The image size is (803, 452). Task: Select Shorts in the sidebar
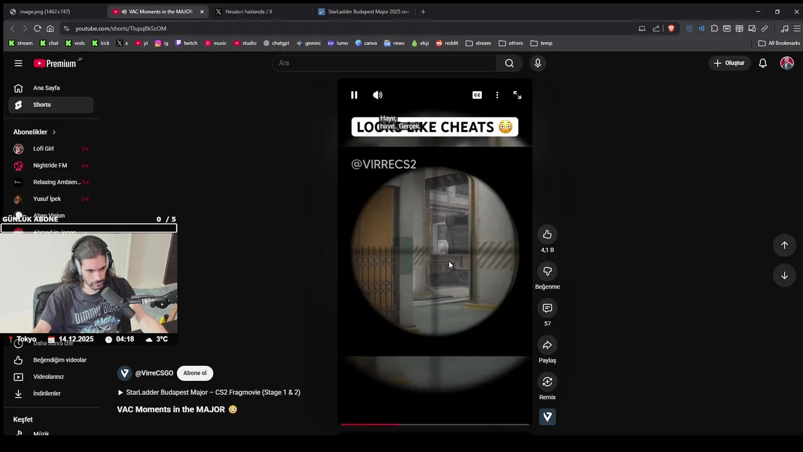[x=51, y=105]
